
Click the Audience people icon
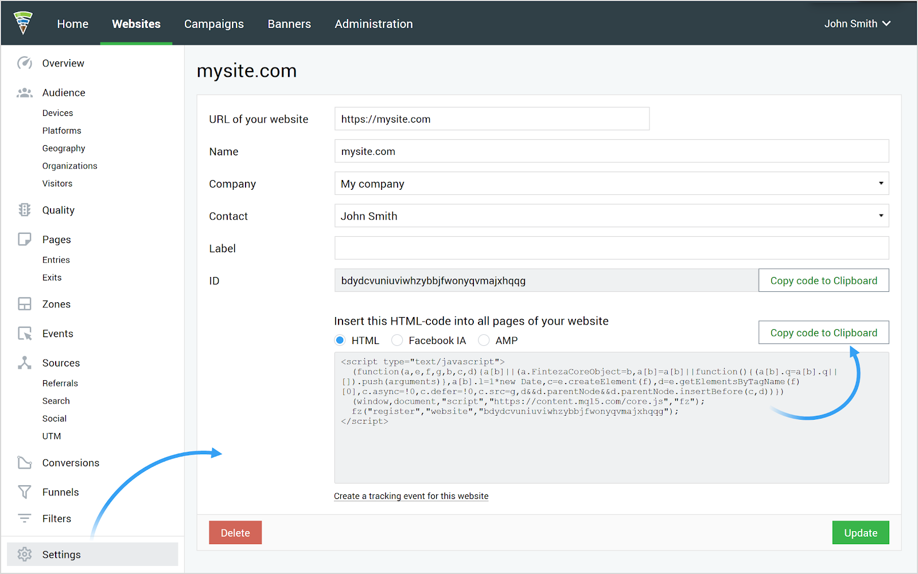point(25,93)
